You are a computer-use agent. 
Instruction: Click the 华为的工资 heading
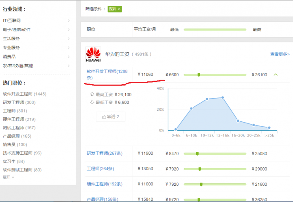point(117,54)
